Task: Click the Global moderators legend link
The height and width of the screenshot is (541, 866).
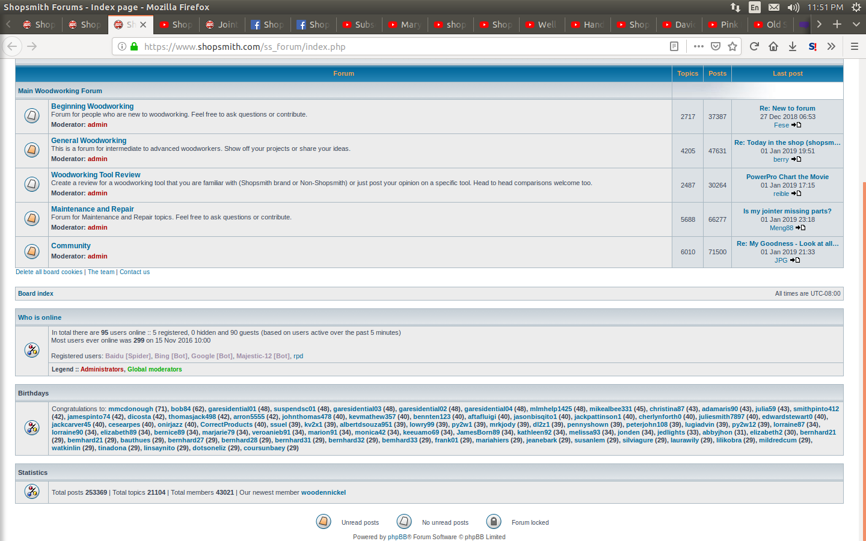Action: tap(155, 370)
